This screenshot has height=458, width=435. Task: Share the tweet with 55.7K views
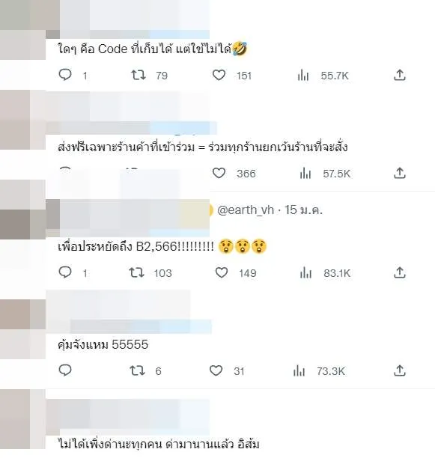coord(399,75)
